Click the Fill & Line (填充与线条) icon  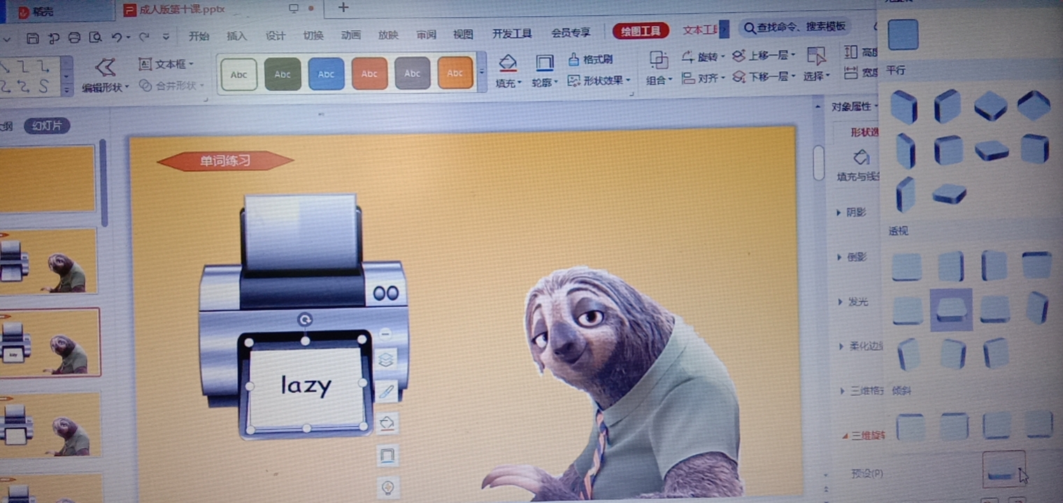pyautogui.click(x=862, y=157)
